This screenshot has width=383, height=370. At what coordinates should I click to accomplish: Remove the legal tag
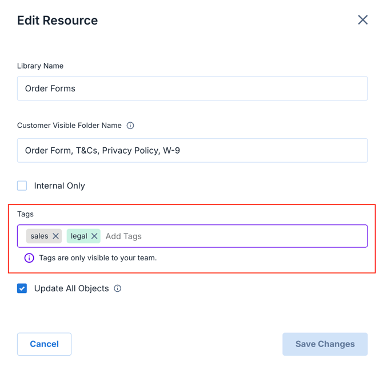(x=94, y=236)
